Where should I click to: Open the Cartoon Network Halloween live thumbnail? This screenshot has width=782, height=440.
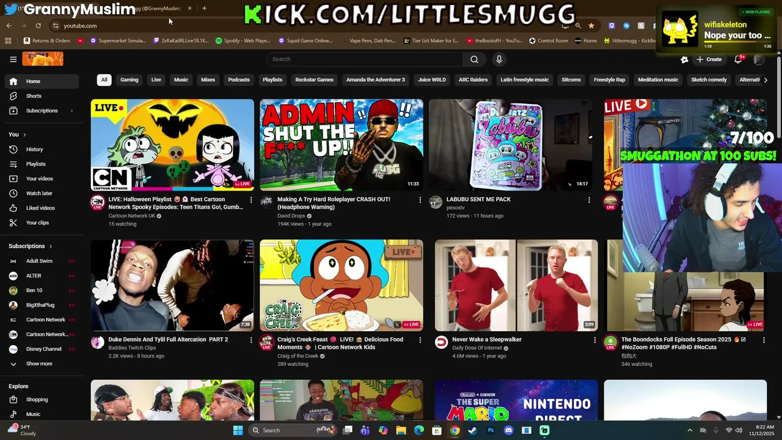pos(172,145)
